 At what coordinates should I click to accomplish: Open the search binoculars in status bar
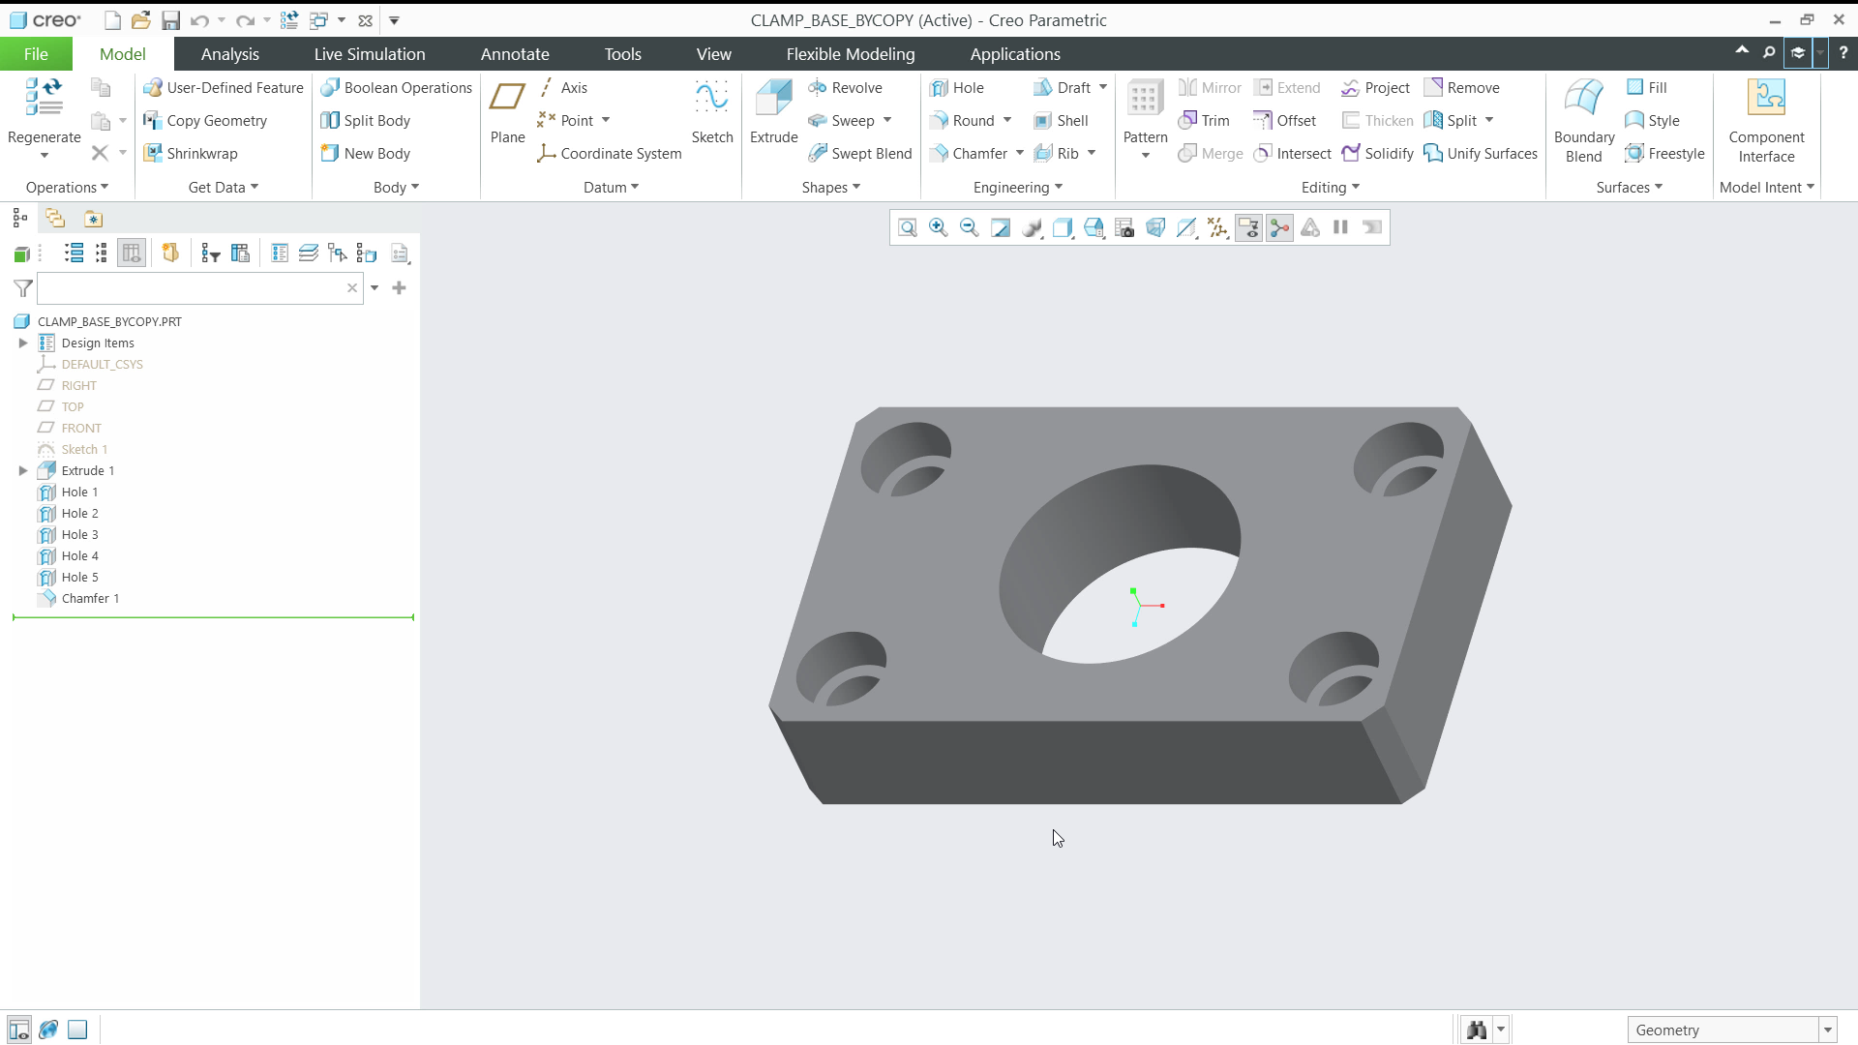tap(1476, 1030)
